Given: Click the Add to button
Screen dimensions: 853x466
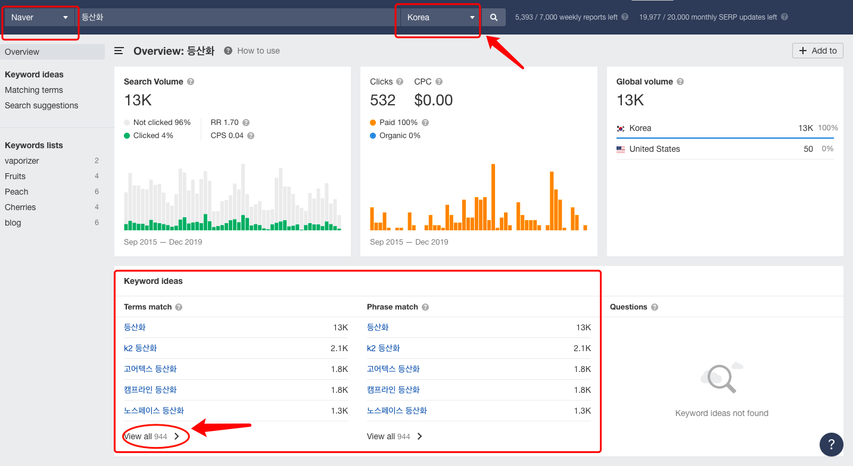Looking at the screenshot, I should click(817, 51).
